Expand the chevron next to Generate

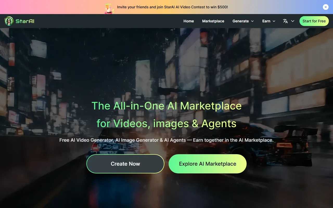click(x=252, y=21)
